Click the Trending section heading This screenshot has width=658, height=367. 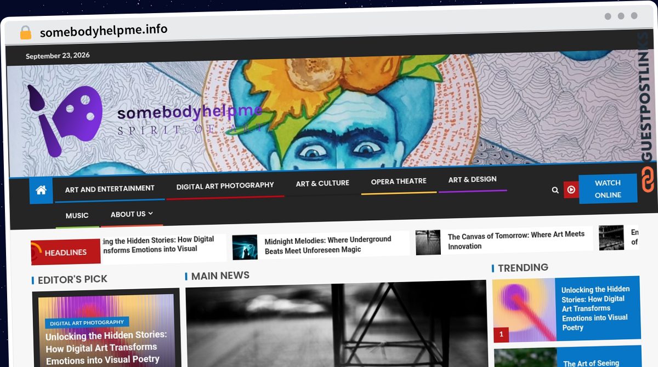coord(523,268)
